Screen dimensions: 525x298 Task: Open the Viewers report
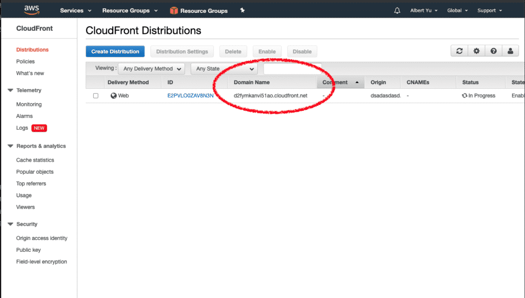[x=26, y=207]
